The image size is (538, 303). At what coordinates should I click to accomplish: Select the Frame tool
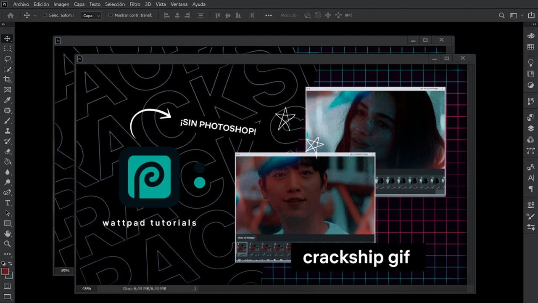(x=7, y=90)
